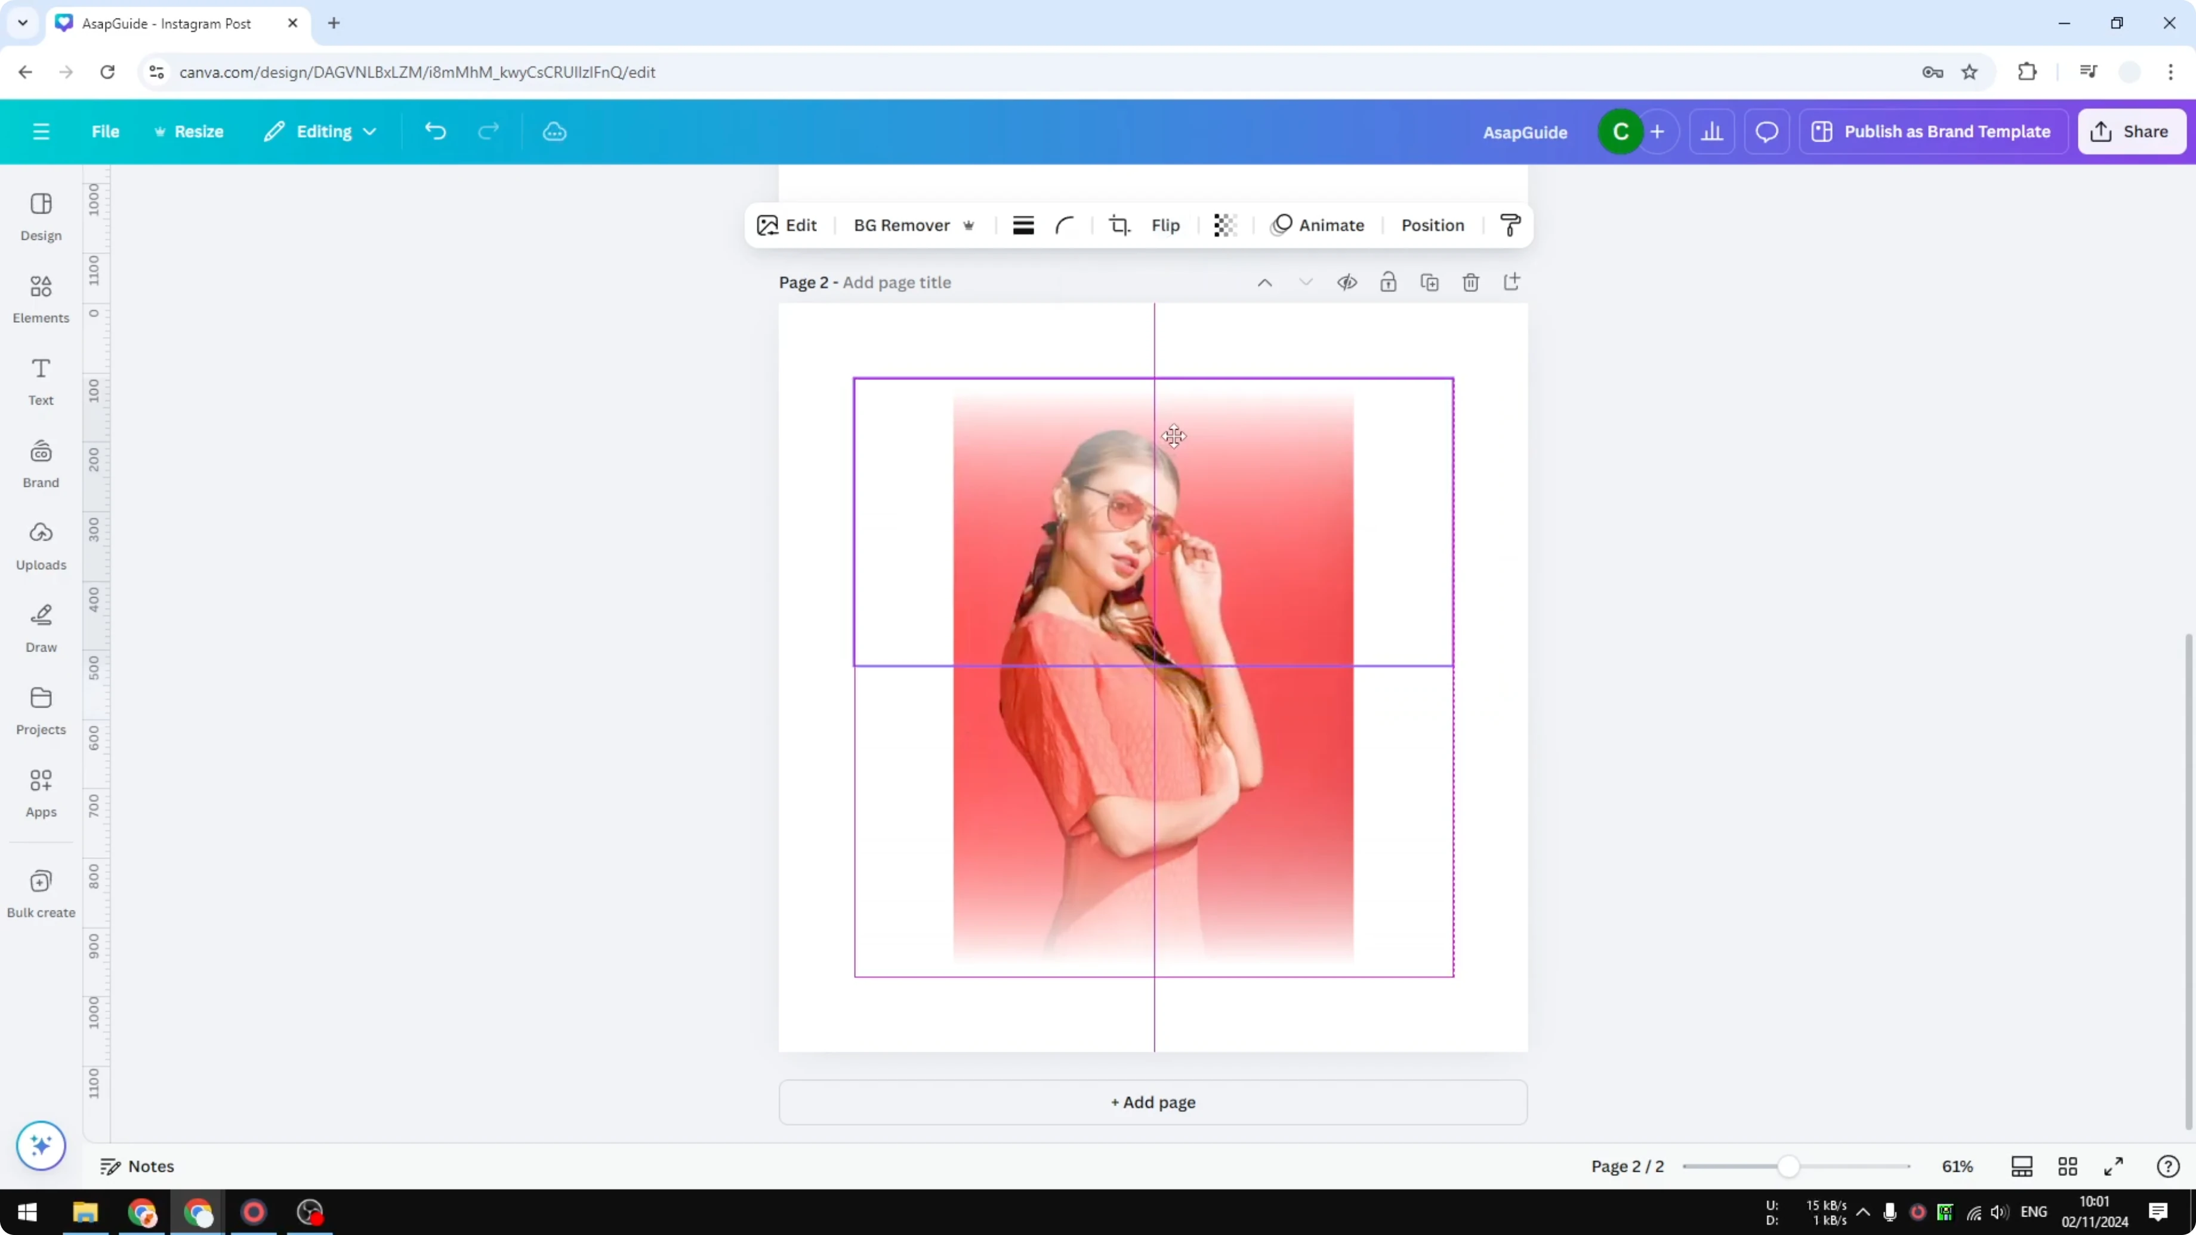2196x1235 pixels.
Task: Click the copy style paint roller icon
Action: point(1509,224)
